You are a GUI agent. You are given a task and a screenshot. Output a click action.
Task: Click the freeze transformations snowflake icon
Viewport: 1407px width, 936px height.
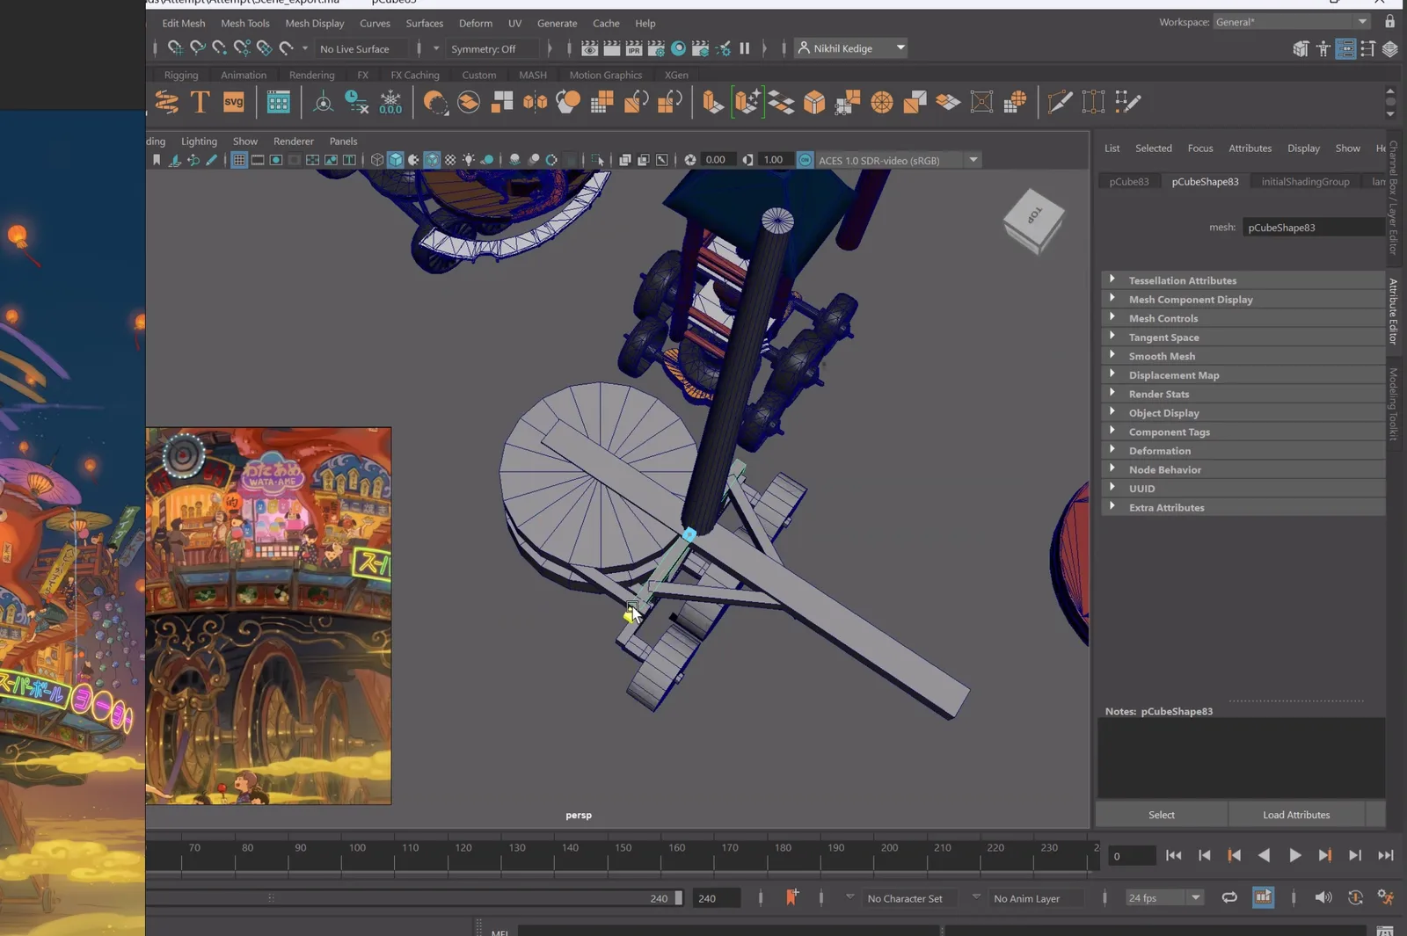click(x=390, y=102)
